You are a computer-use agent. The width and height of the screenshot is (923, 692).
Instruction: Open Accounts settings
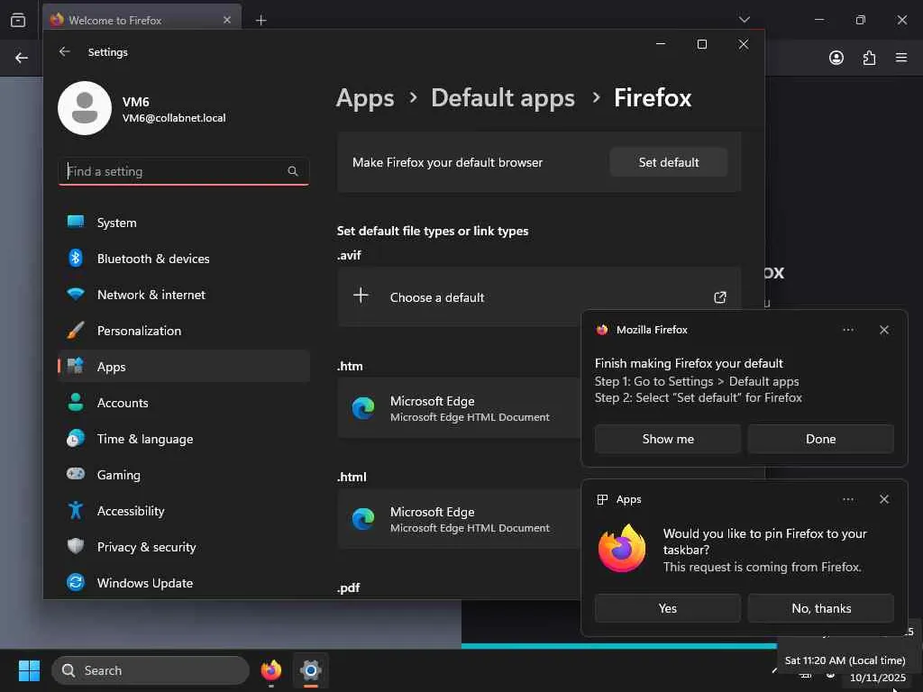tap(184, 403)
